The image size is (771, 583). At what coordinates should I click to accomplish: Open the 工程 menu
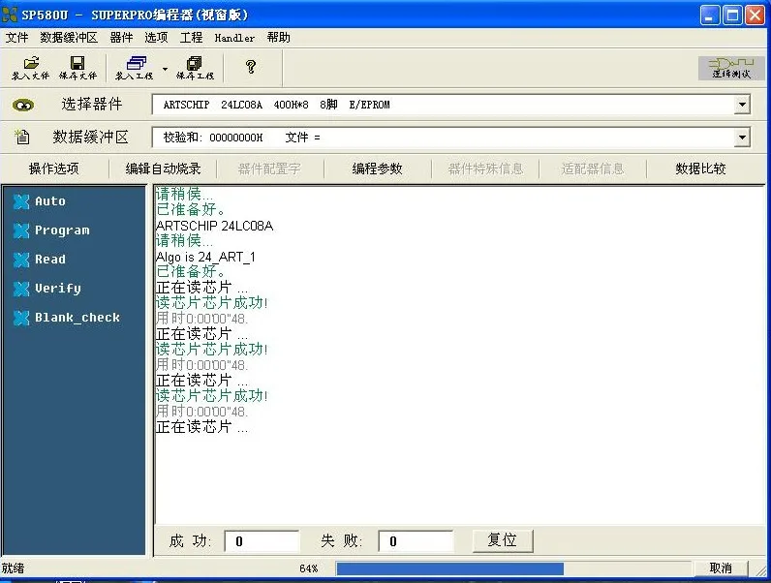coord(191,38)
